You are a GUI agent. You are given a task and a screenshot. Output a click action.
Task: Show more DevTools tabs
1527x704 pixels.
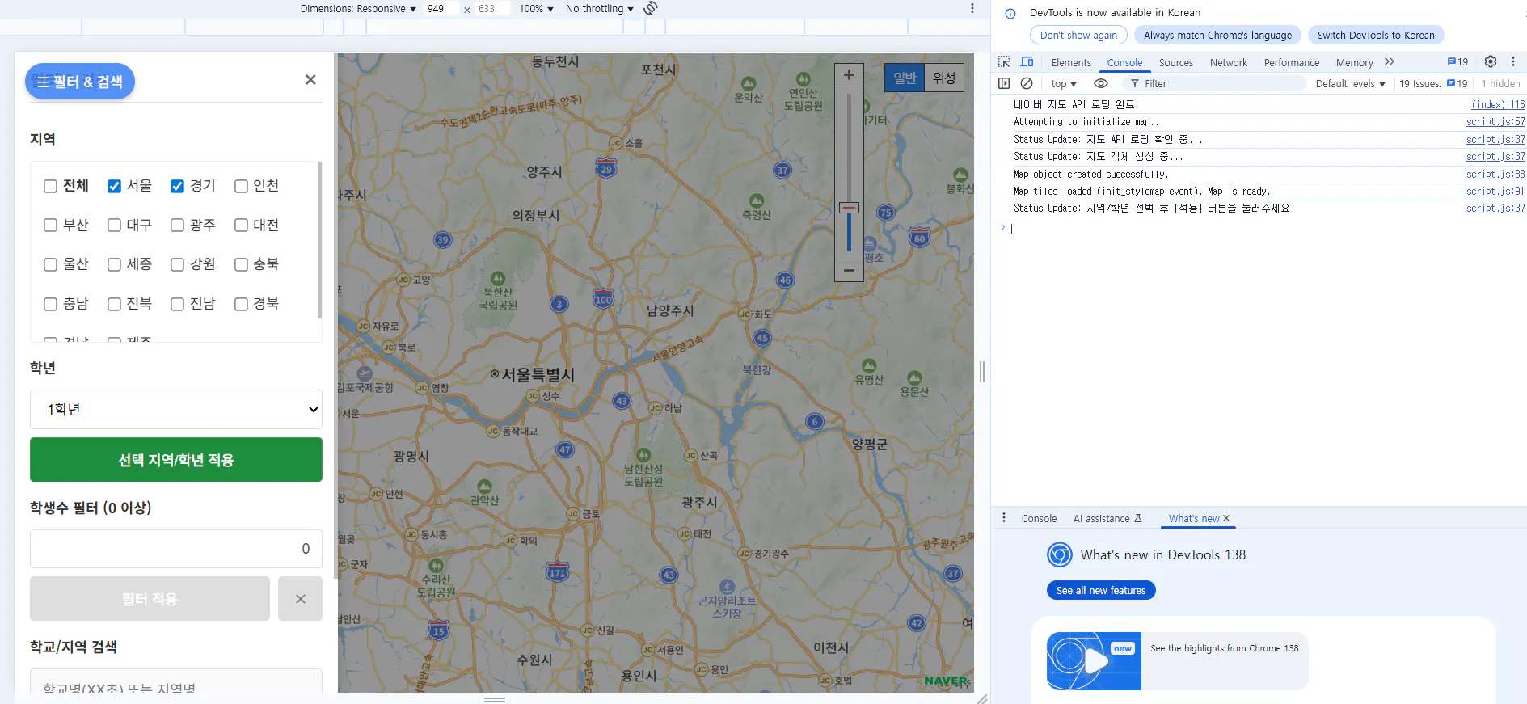[1390, 62]
